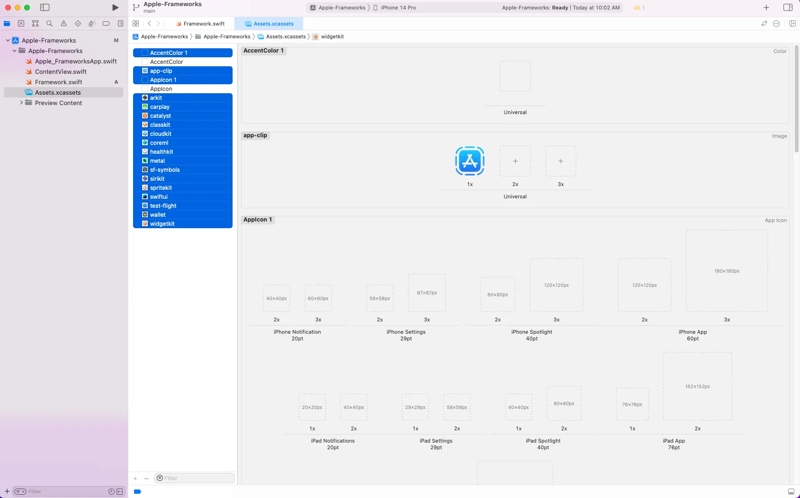Viewport: 800px width, 498px height.
Task: Open ContentView.swift in navigator
Action: point(61,72)
